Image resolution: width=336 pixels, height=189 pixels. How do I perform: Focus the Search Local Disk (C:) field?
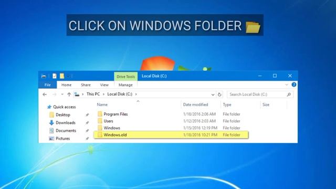coord(260,94)
